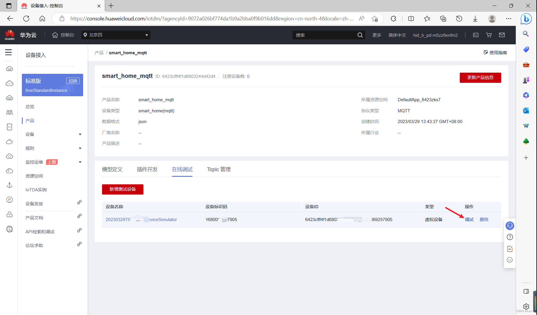Switch to the 插件开发 tab
The height and width of the screenshot is (315, 537).
147,169
